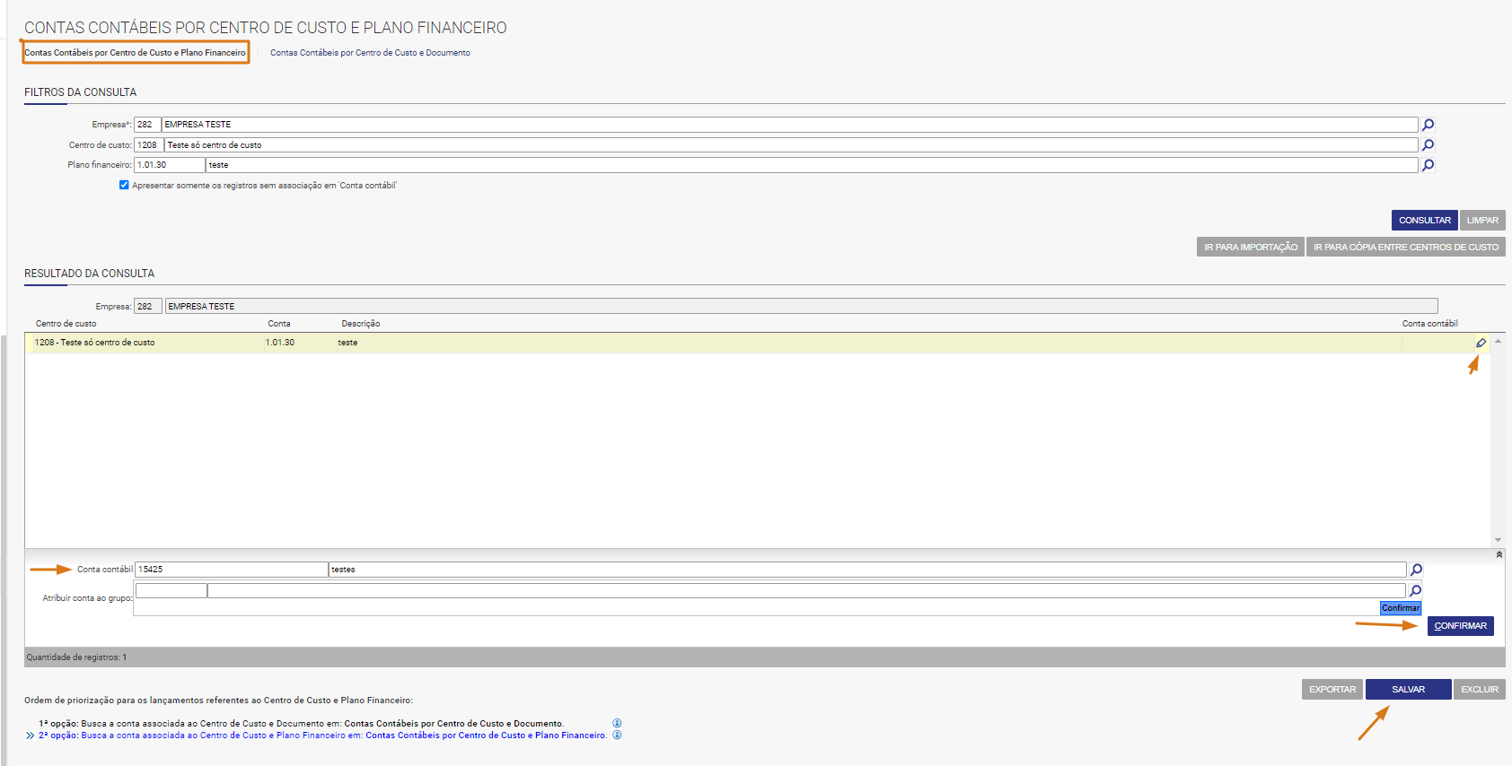
Task: Click the Empresa code field '282' in filters
Action: click(147, 125)
